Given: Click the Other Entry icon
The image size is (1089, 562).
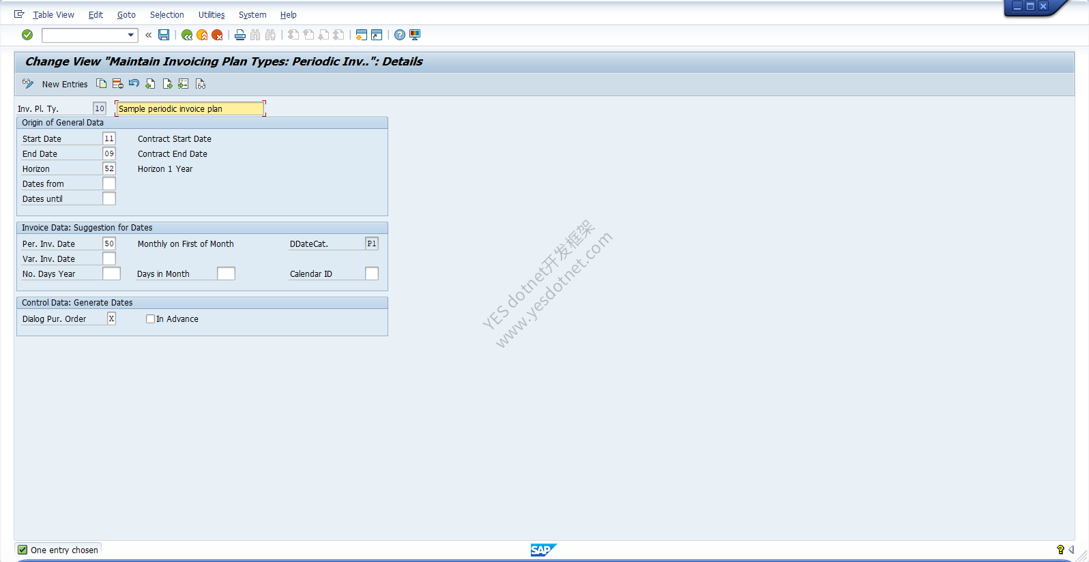Looking at the screenshot, I should click(x=184, y=84).
